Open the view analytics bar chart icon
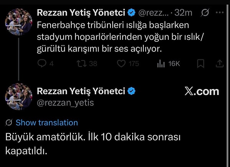The width and height of the screenshot is (230, 167). tap(161, 64)
